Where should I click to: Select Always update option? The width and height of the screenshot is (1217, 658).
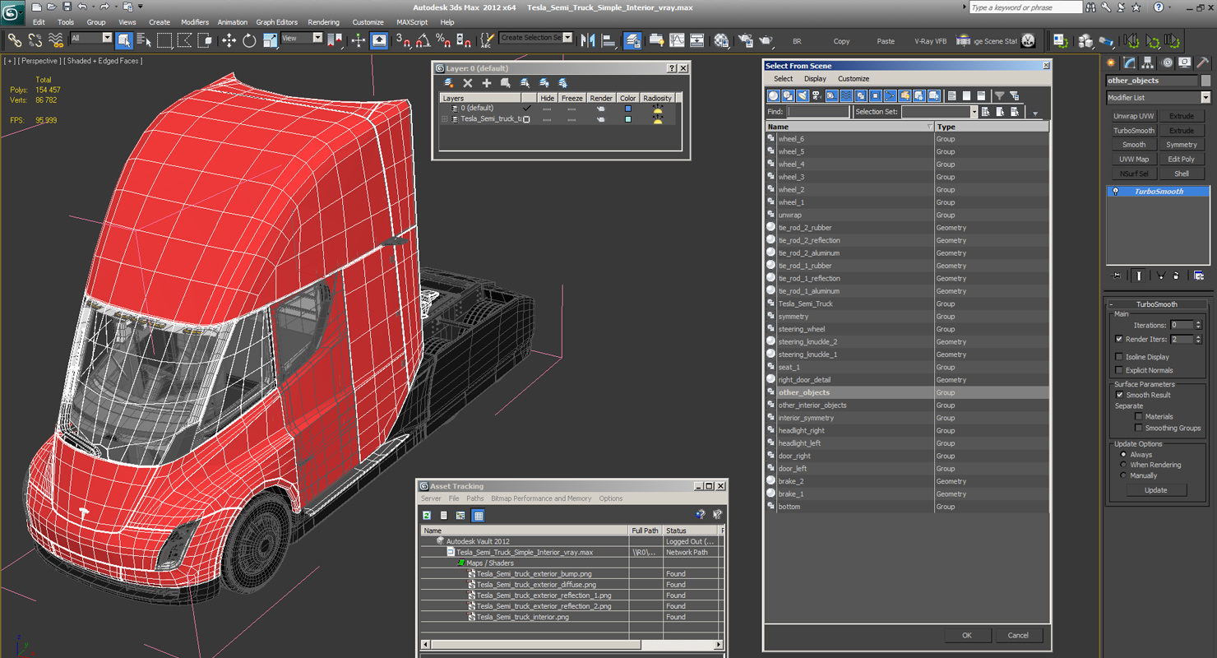[x=1123, y=454]
